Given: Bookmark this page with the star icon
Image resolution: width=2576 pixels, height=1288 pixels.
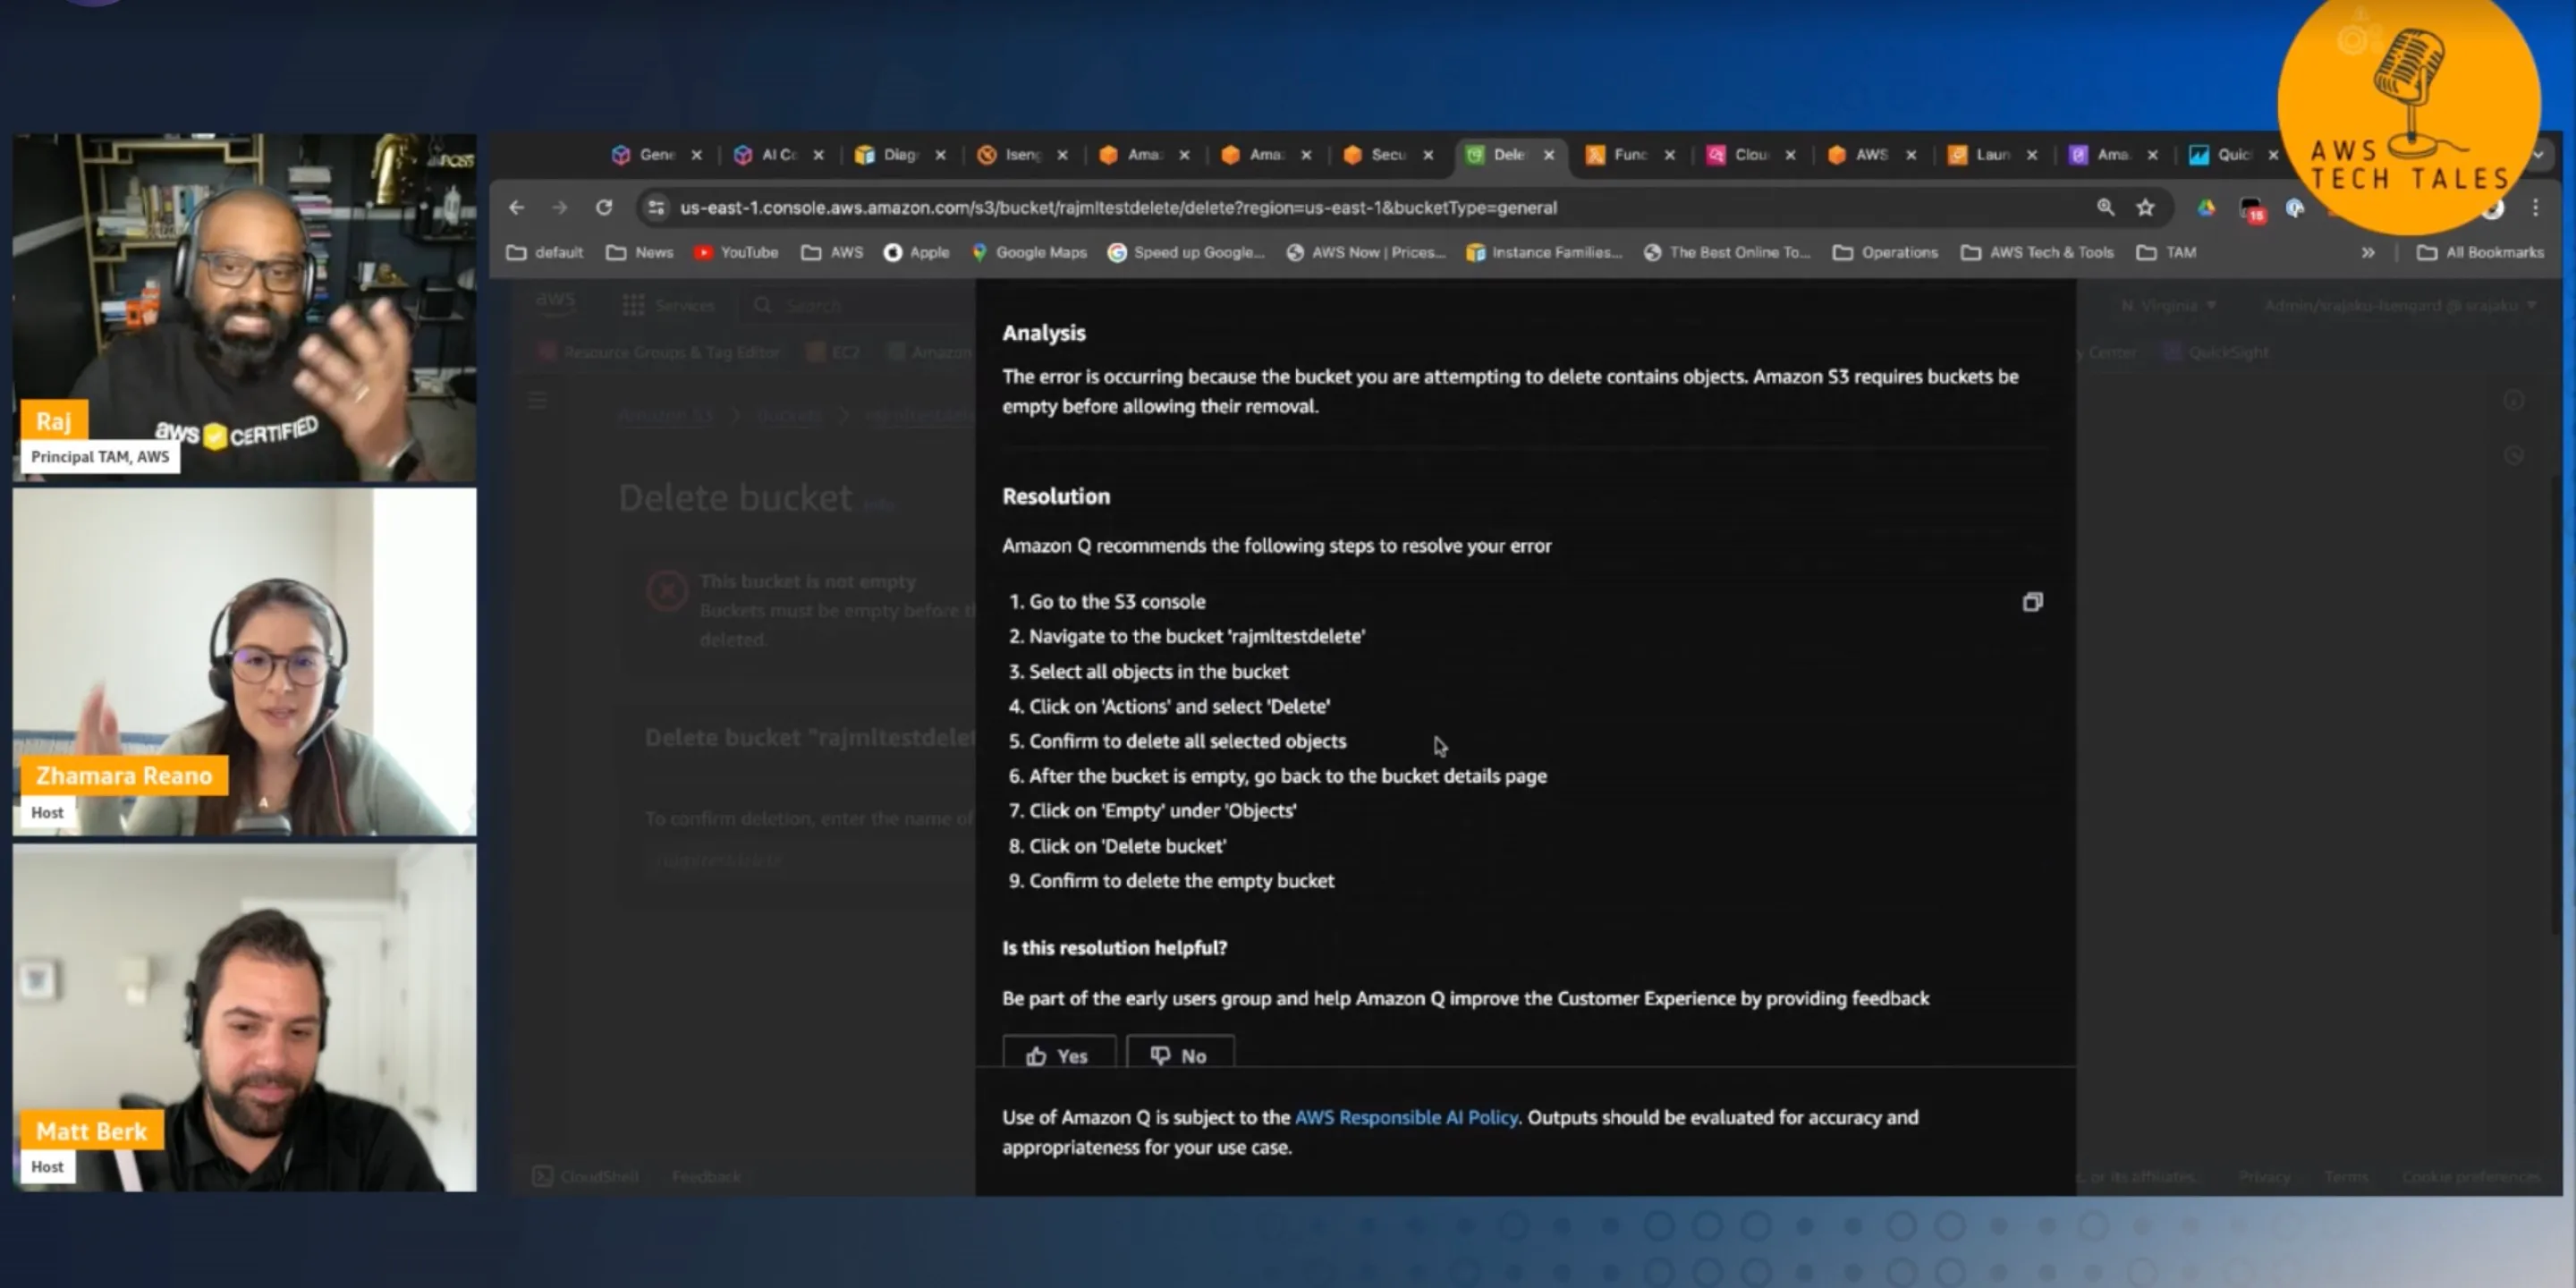Looking at the screenshot, I should [2145, 207].
